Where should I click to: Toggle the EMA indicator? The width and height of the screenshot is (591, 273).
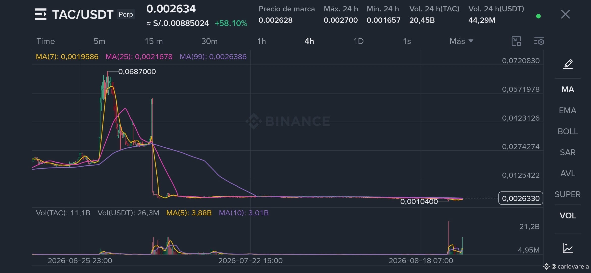point(568,110)
